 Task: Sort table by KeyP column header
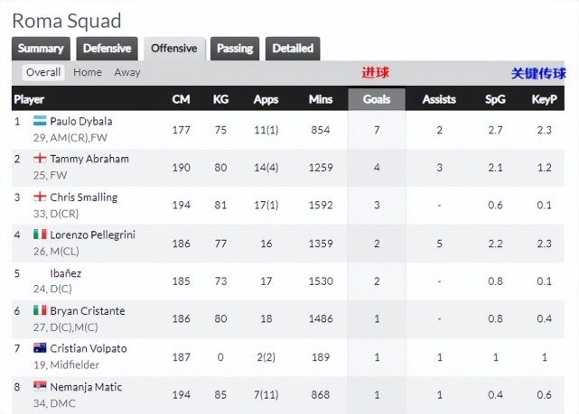coord(545,99)
